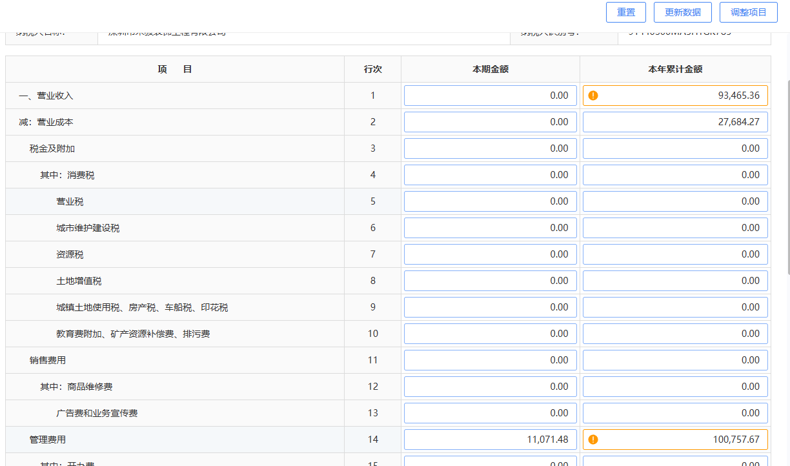The width and height of the screenshot is (790, 466).
Task: Select 营业收入 本期金额 input field
Action: 490,96
